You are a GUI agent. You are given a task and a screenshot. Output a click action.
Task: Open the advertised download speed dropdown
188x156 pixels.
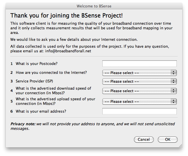coord(139,91)
